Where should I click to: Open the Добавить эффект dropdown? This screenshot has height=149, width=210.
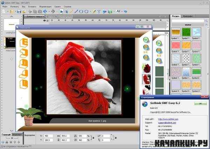click(x=34, y=17)
